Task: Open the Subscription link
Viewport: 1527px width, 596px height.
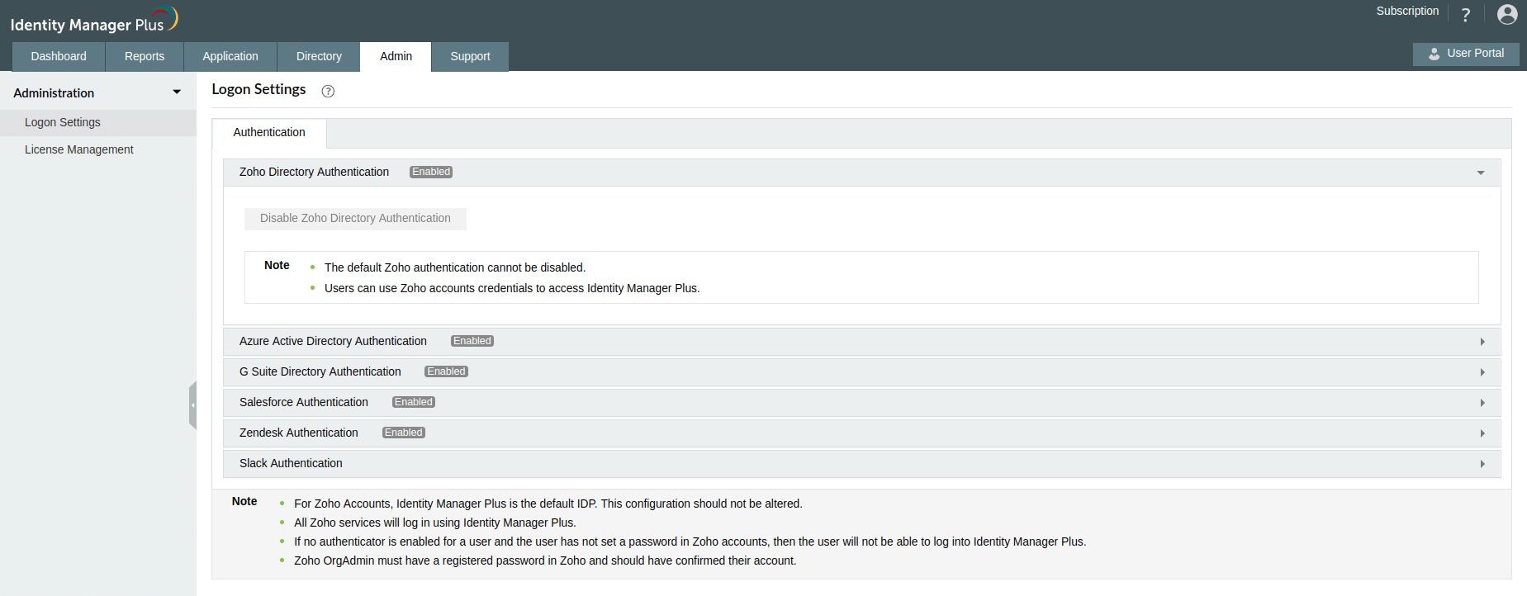Action: pos(1407,11)
